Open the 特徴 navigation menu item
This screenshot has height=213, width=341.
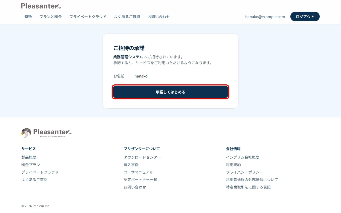[x=28, y=17]
